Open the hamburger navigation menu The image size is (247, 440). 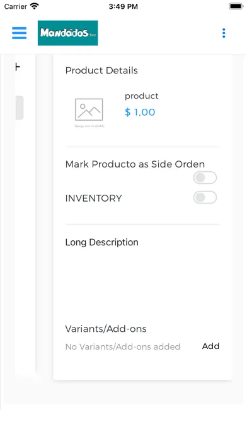point(20,33)
